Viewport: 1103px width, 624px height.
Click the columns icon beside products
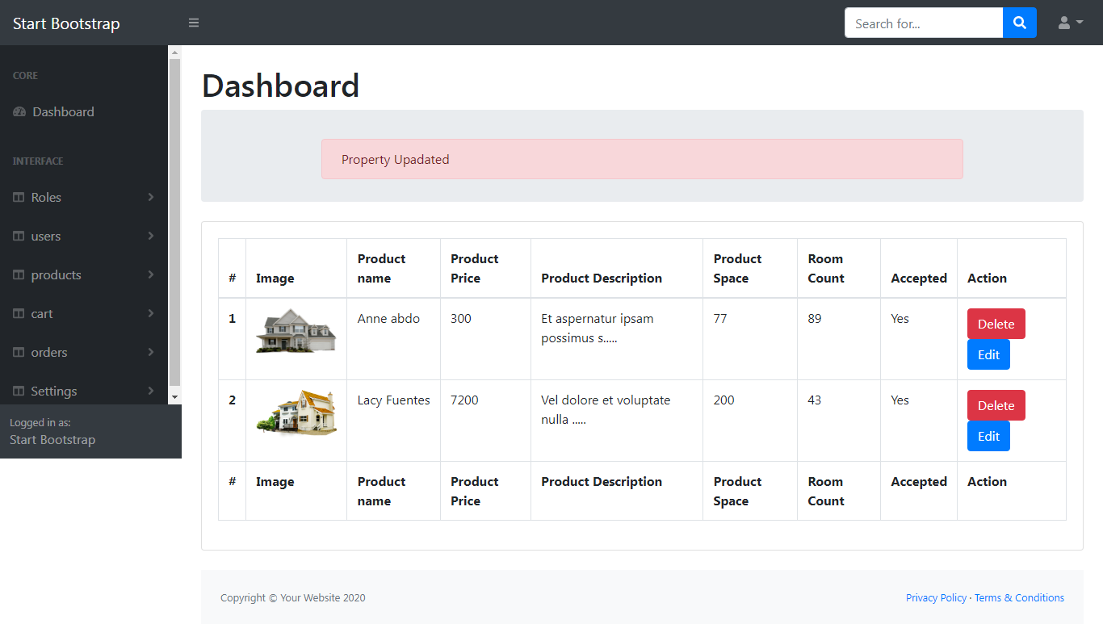coord(19,275)
